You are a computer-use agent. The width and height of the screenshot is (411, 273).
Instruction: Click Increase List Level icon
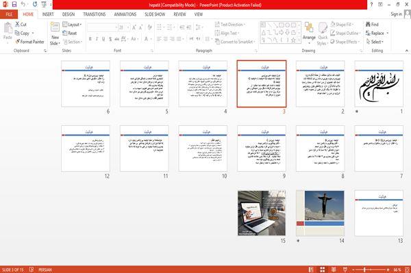point(189,27)
